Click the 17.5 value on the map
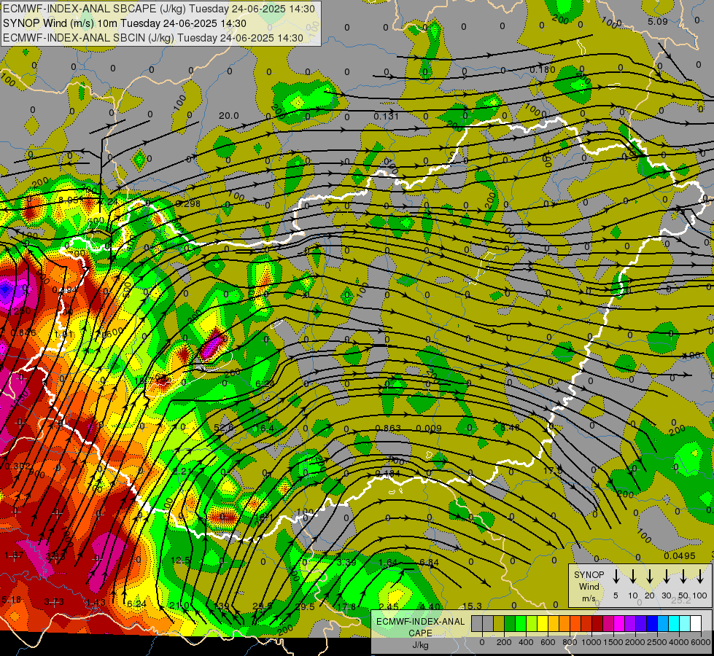This screenshot has width=714, height=656. tap(553, 470)
